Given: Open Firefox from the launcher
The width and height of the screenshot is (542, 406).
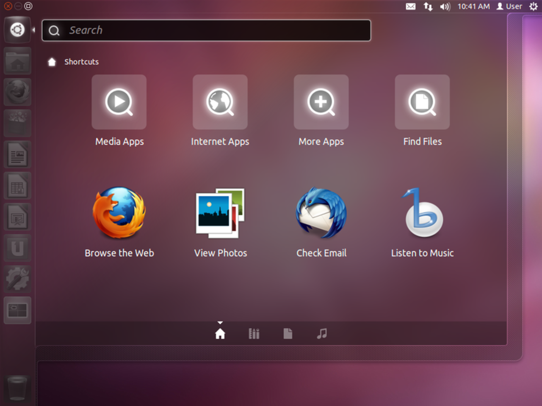Looking at the screenshot, I should [x=17, y=92].
